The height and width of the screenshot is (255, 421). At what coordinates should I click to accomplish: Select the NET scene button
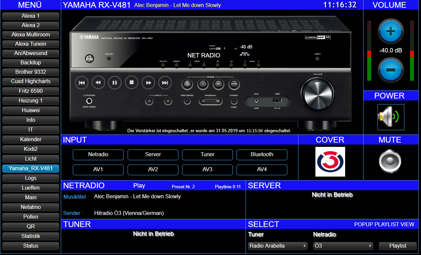tap(219, 84)
